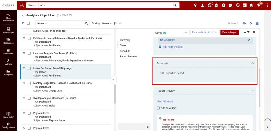Check the box for Overlap Analysis Dashboard
The width and height of the screenshot is (271, 131).
[x=29, y=98]
